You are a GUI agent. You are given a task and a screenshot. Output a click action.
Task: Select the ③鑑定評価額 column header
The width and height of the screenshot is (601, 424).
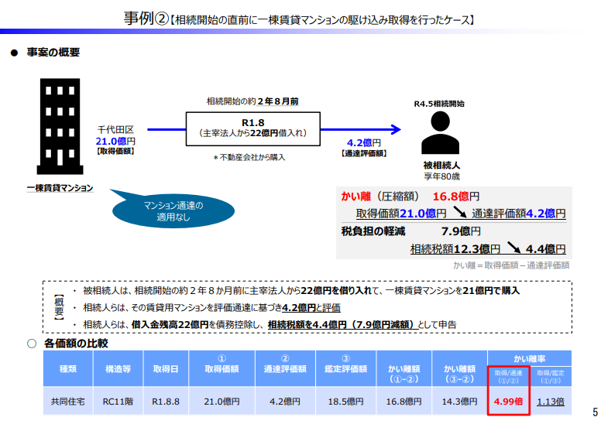tap(346, 370)
